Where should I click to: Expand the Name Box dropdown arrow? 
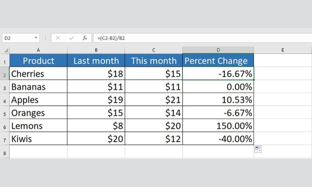(36, 37)
